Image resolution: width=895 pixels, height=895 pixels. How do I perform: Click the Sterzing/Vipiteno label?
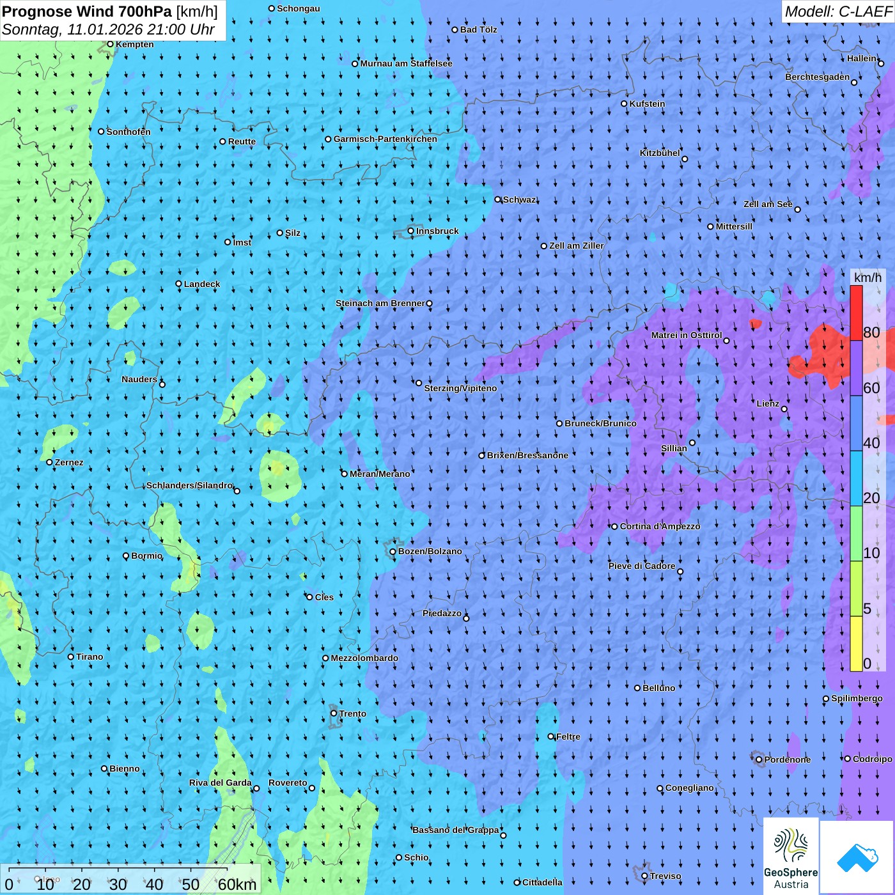[460, 388]
